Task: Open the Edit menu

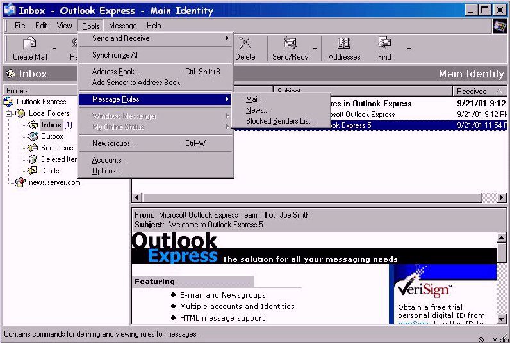Action: coord(41,26)
